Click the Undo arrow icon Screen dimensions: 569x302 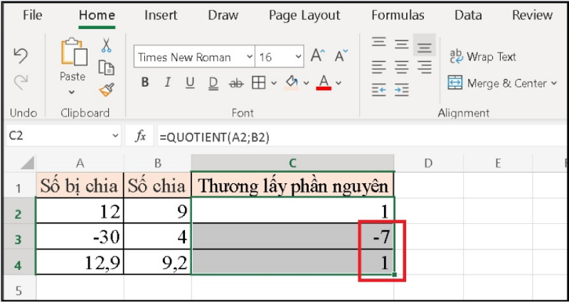[x=21, y=56]
